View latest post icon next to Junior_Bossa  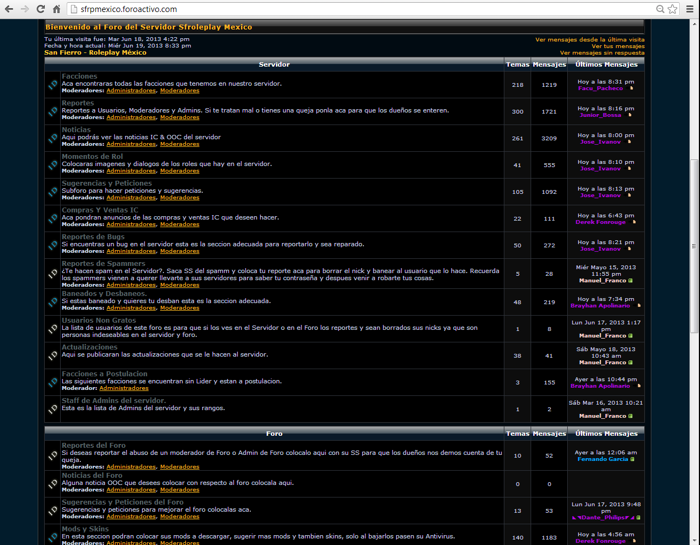[x=630, y=115]
